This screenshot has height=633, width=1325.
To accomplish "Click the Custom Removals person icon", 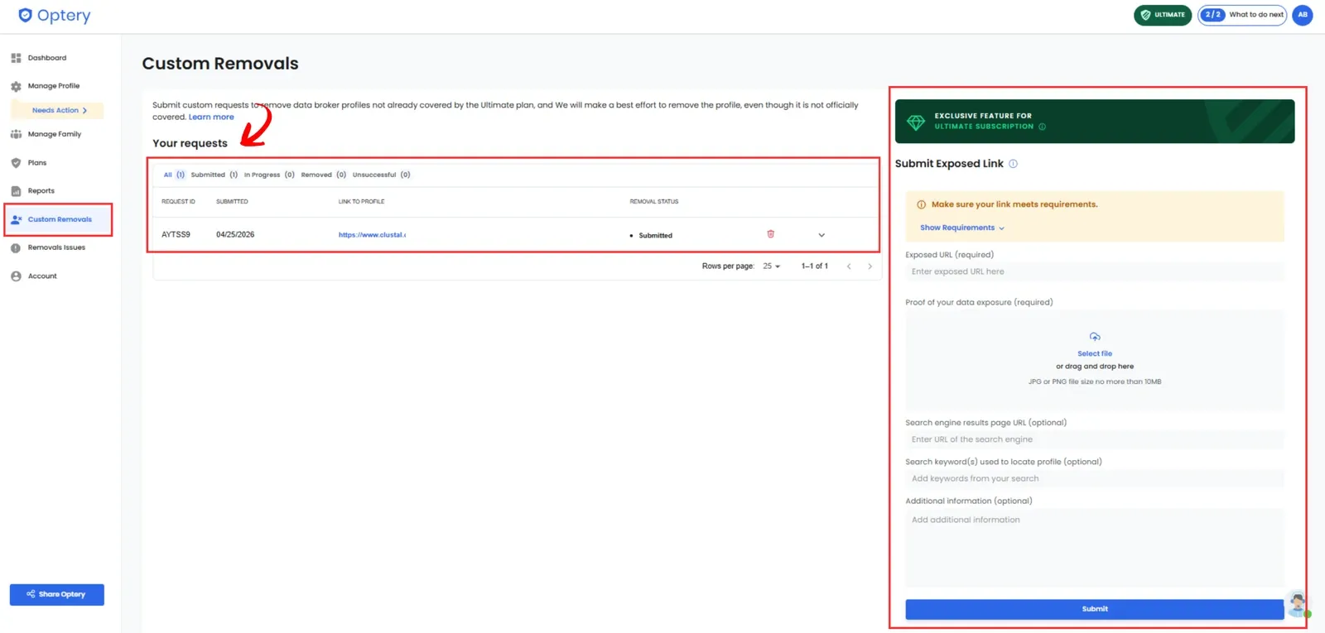I will tap(16, 219).
